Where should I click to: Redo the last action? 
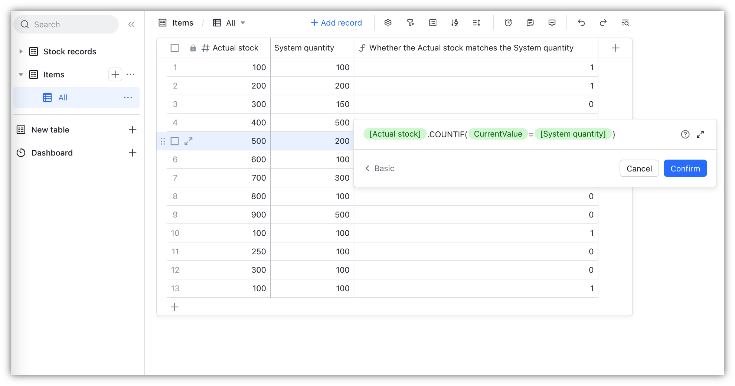603,23
